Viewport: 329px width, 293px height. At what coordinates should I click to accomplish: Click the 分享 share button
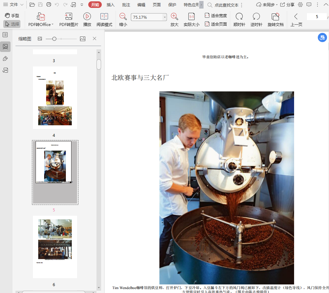coord(287,5)
